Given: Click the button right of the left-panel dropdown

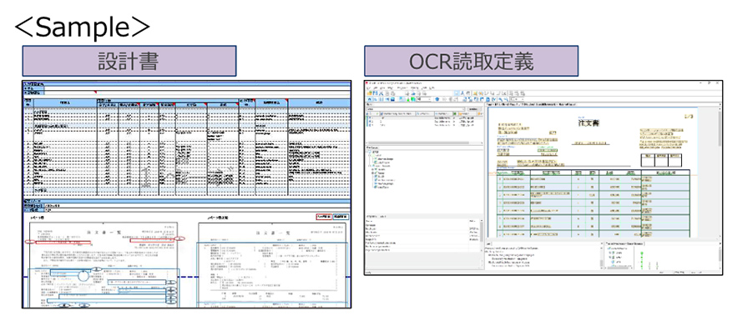Looking at the screenshot, I should click(x=474, y=109).
